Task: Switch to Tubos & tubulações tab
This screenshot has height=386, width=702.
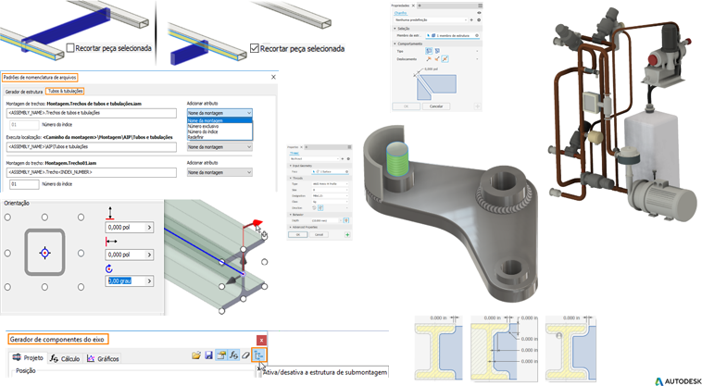Action: pos(66,92)
